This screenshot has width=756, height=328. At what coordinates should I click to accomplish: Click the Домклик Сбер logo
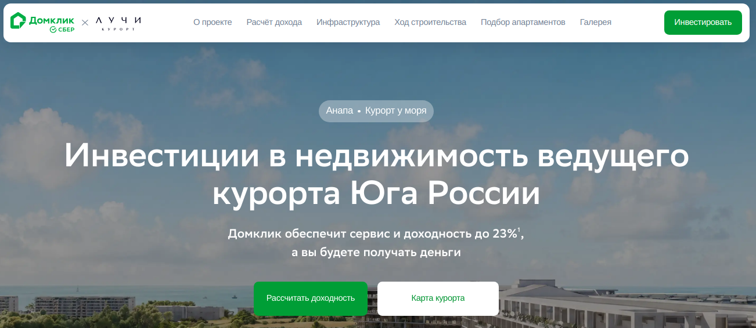click(x=42, y=23)
